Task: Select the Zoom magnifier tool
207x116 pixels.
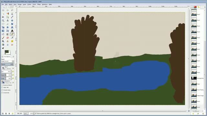Action: (3, 21)
